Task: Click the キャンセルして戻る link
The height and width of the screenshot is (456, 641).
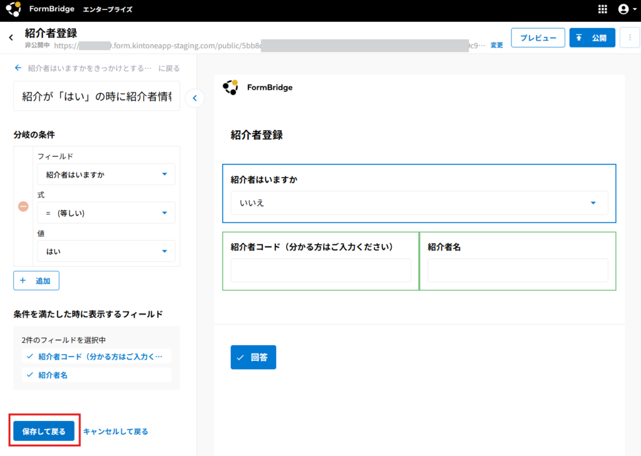Action: coord(116,431)
